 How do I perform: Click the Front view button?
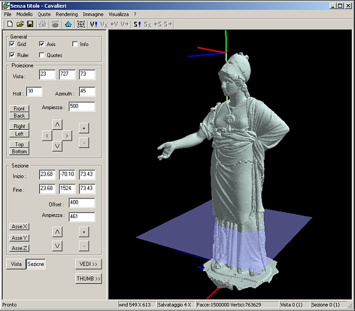[x=19, y=109]
